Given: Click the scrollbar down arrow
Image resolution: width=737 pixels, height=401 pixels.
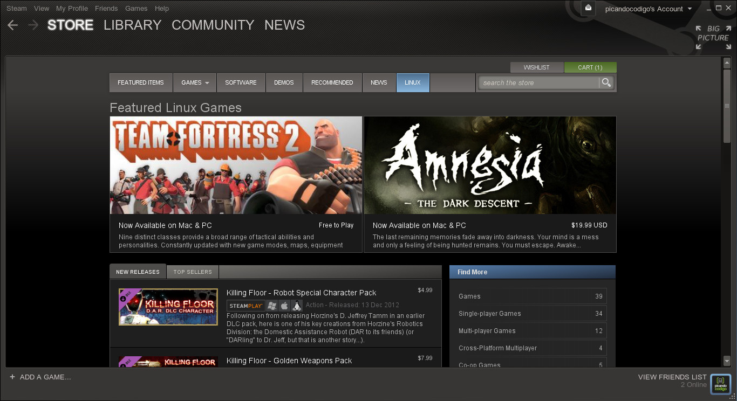Looking at the screenshot, I should (x=727, y=361).
